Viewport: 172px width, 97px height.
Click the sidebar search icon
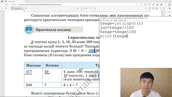tap(170, 12)
